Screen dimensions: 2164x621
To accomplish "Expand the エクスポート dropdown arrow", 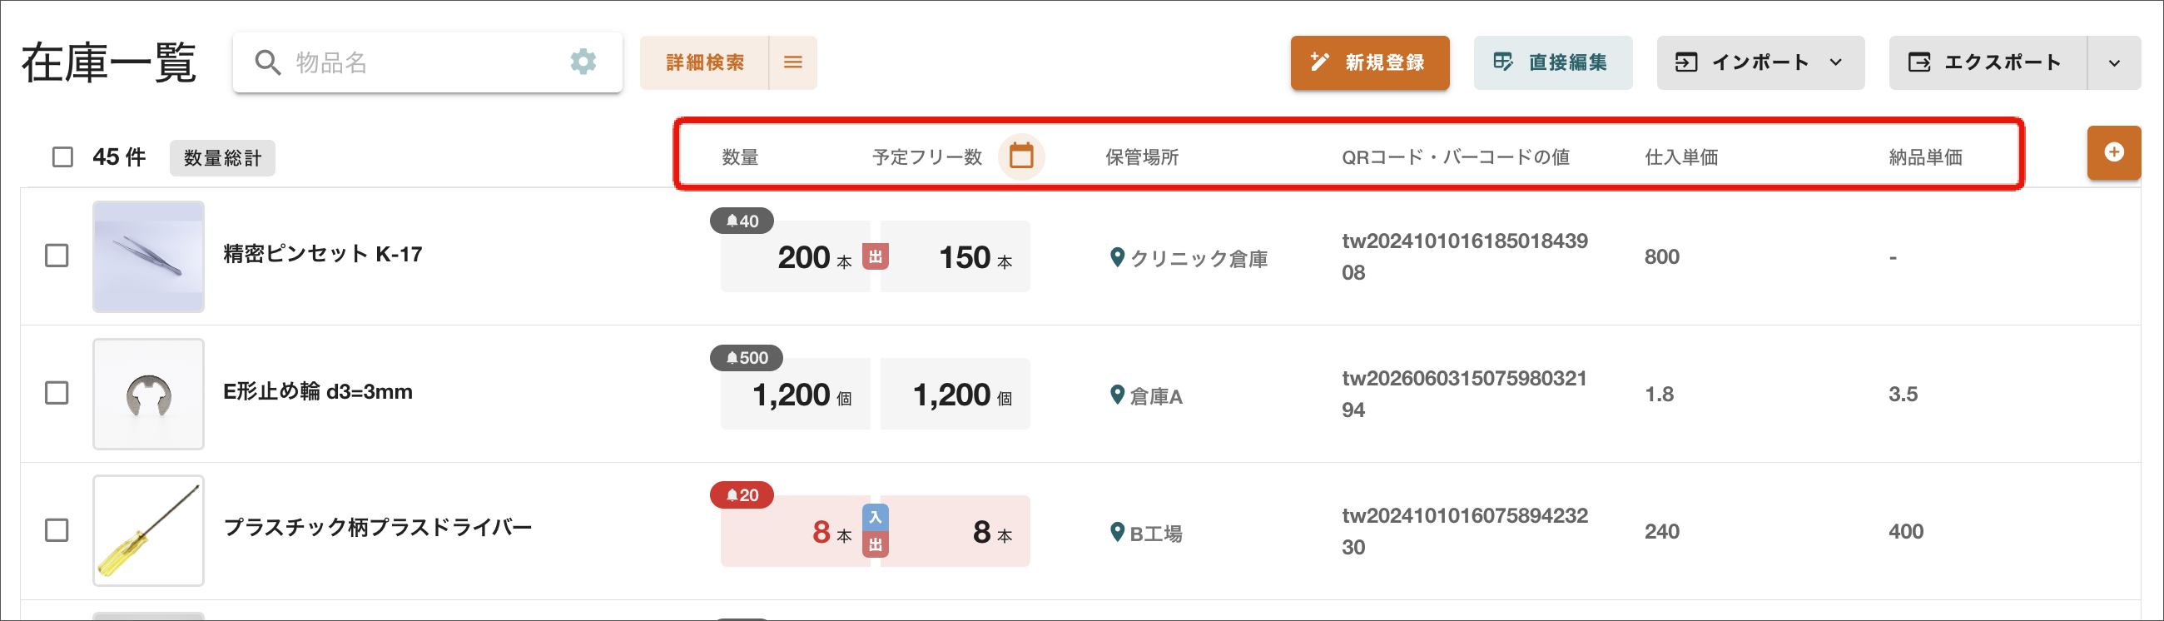I will click(x=2114, y=62).
